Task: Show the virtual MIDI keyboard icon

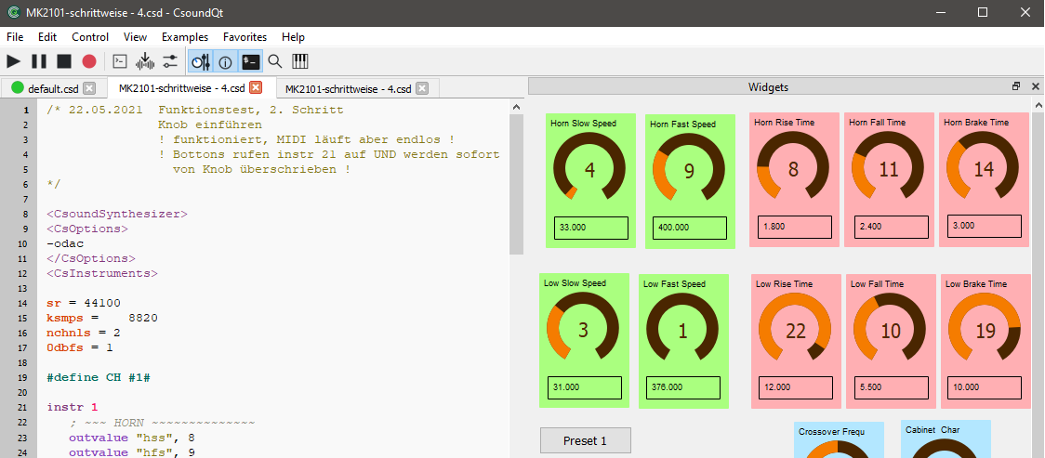Action: click(300, 62)
